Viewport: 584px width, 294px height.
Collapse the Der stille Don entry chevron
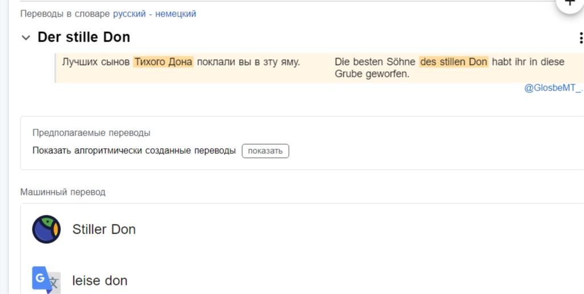[x=26, y=38]
